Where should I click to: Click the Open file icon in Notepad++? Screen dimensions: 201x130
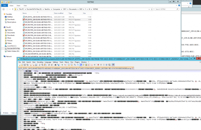[22, 65]
